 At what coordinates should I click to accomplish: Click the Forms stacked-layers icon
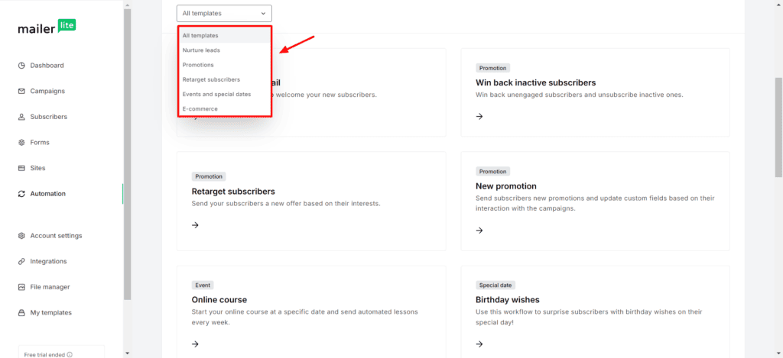21,143
